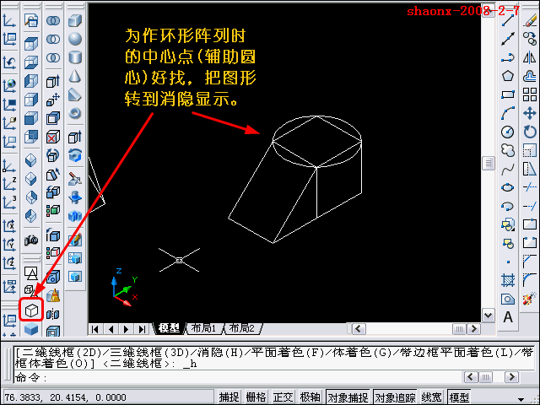Click the command line scrollbar thumb
This screenshot has height=405, width=540.
pos(485,377)
